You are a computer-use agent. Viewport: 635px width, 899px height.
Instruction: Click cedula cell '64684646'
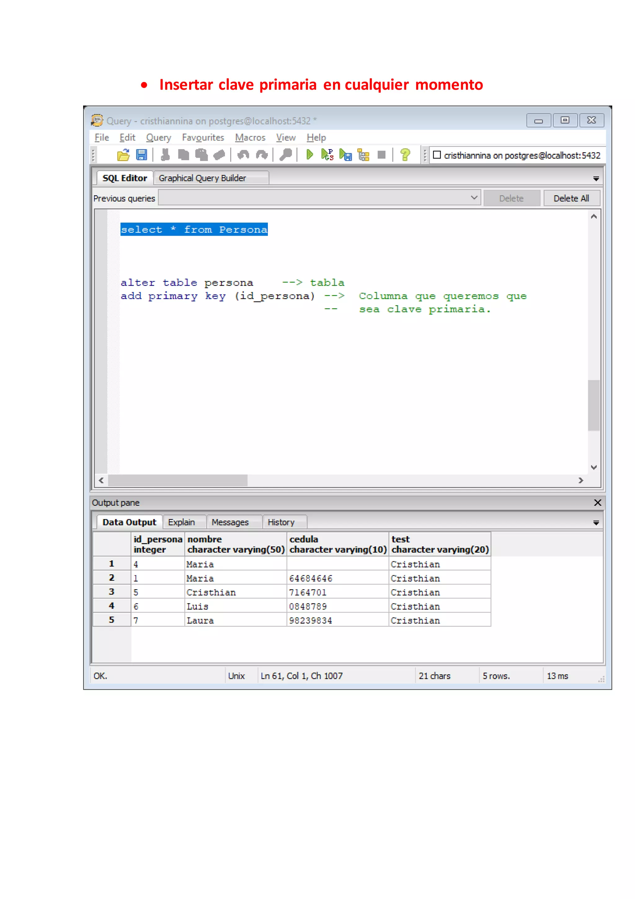click(x=338, y=578)
